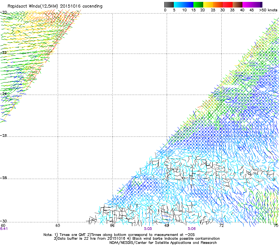279x245 pixels.
Task: Click the 63 longitude axis label
Action: point(58,225)
